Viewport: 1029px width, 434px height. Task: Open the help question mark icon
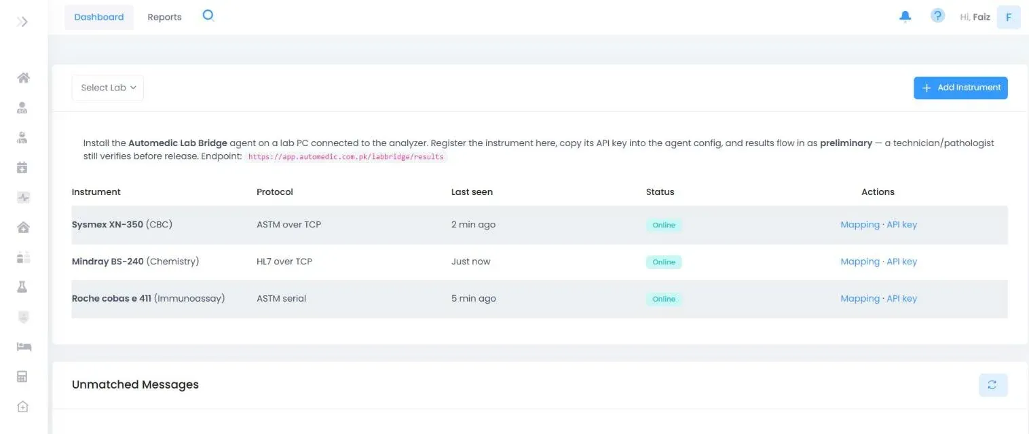click(x=937, y=16)
